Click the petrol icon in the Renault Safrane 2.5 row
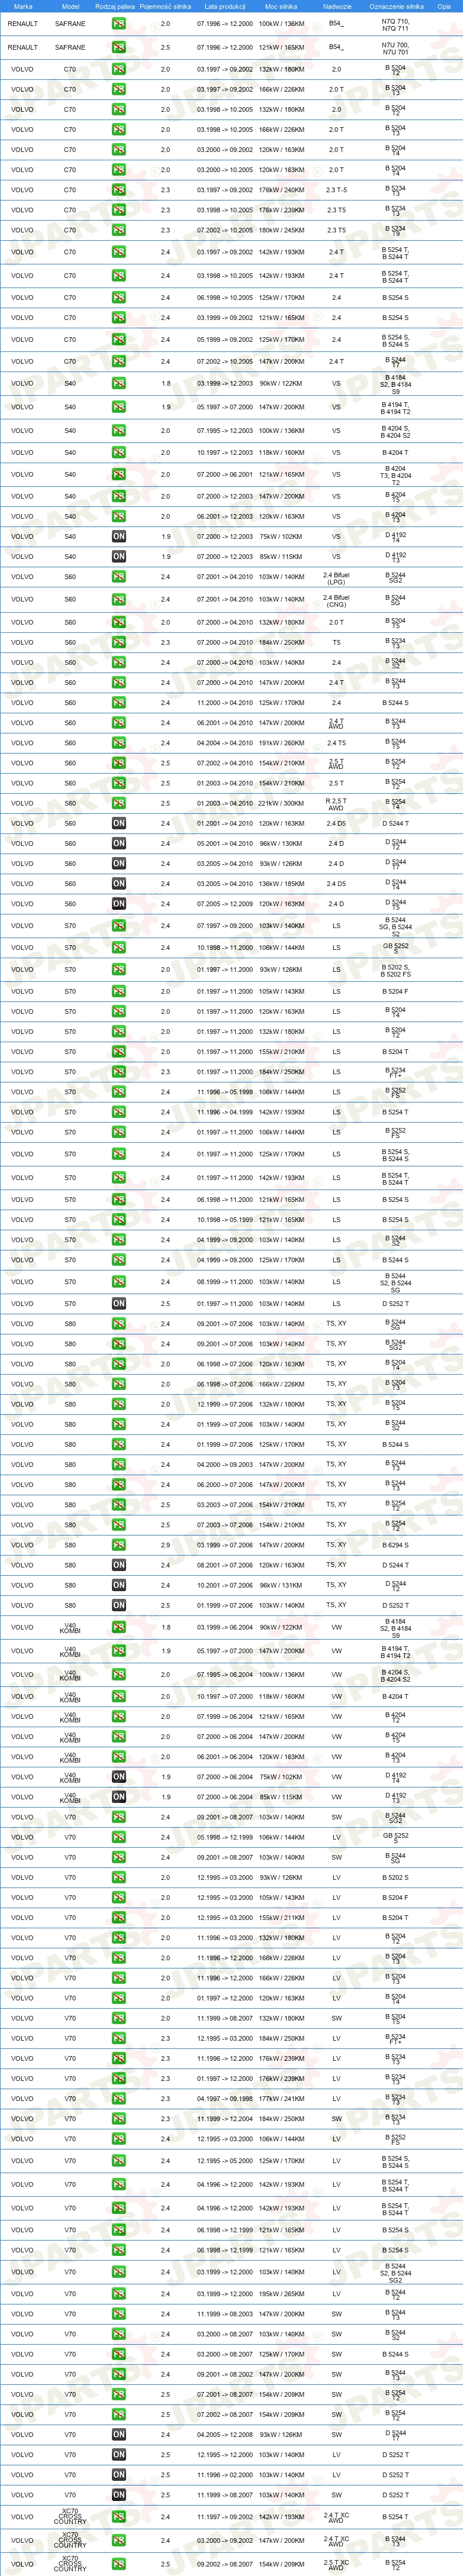The image size is (463, 2576). point(119,47)
